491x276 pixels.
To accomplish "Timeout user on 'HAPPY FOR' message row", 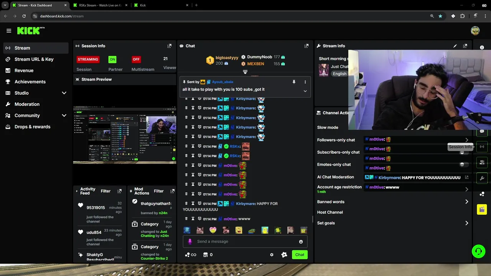I will 193,204.
